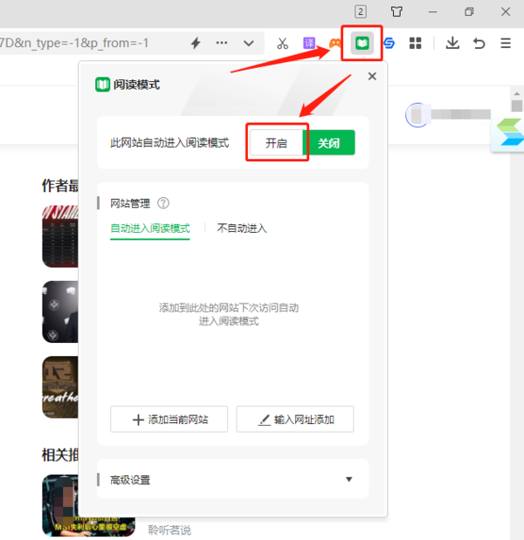Restore down the browser window

[469, 11]
